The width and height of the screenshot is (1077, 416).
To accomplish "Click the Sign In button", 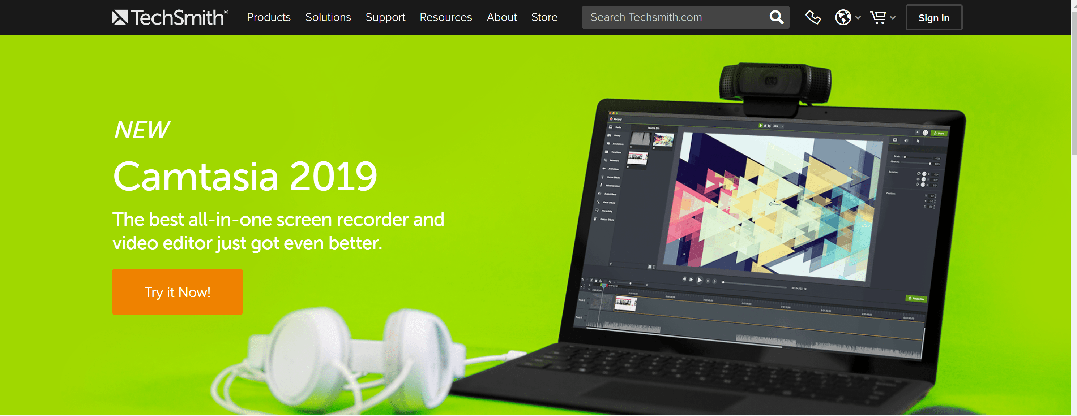I will coord(933,18).
